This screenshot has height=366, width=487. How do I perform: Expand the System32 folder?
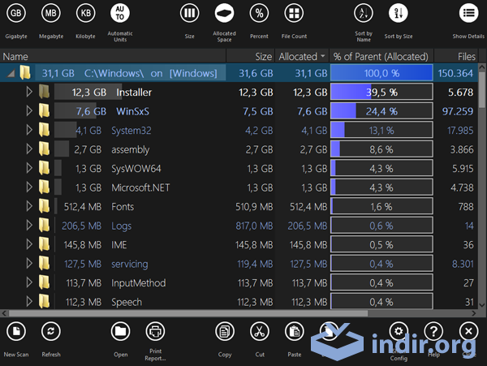click(x=29, y=130)
